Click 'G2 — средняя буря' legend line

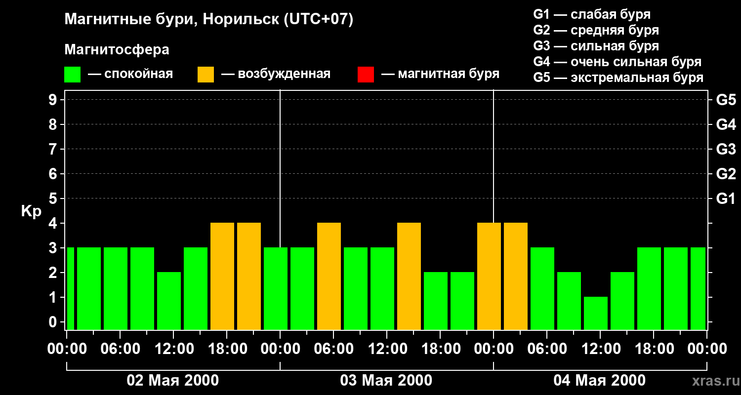pyautogui.click(x=596, y=30)
